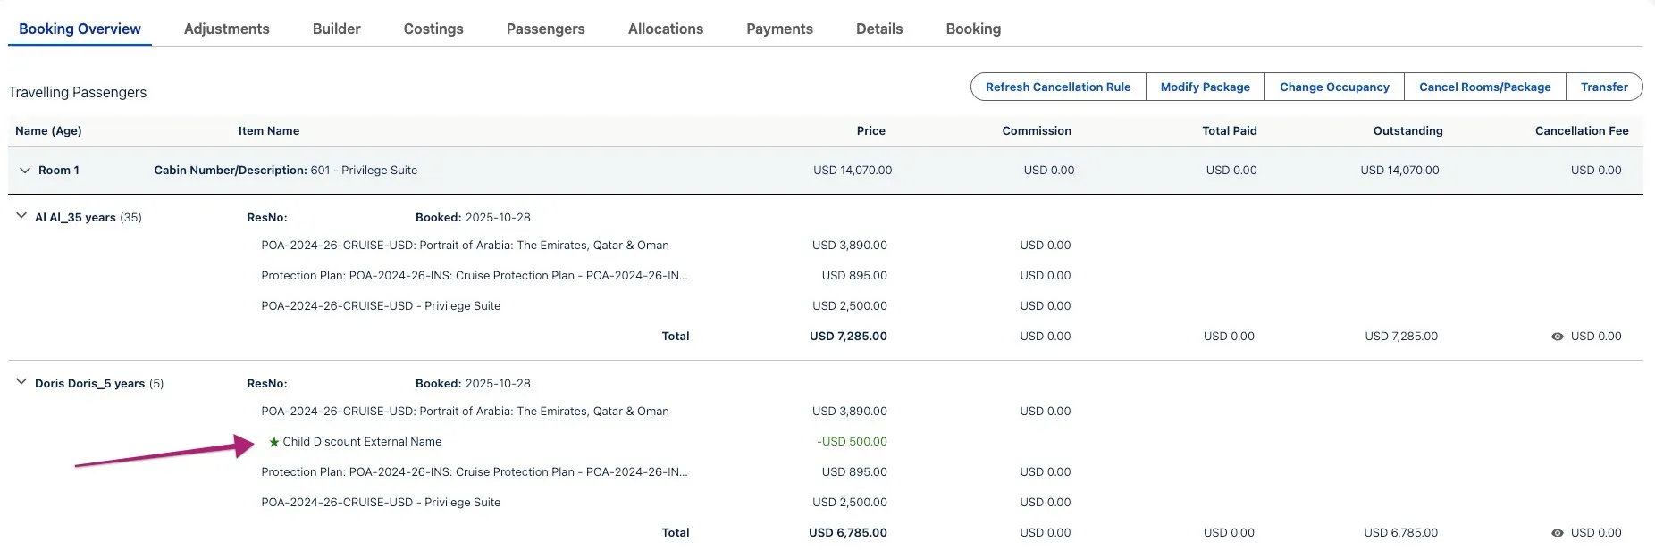1655x550 pixels.
Task: Open the Builder tab
Action: [336, 29]
